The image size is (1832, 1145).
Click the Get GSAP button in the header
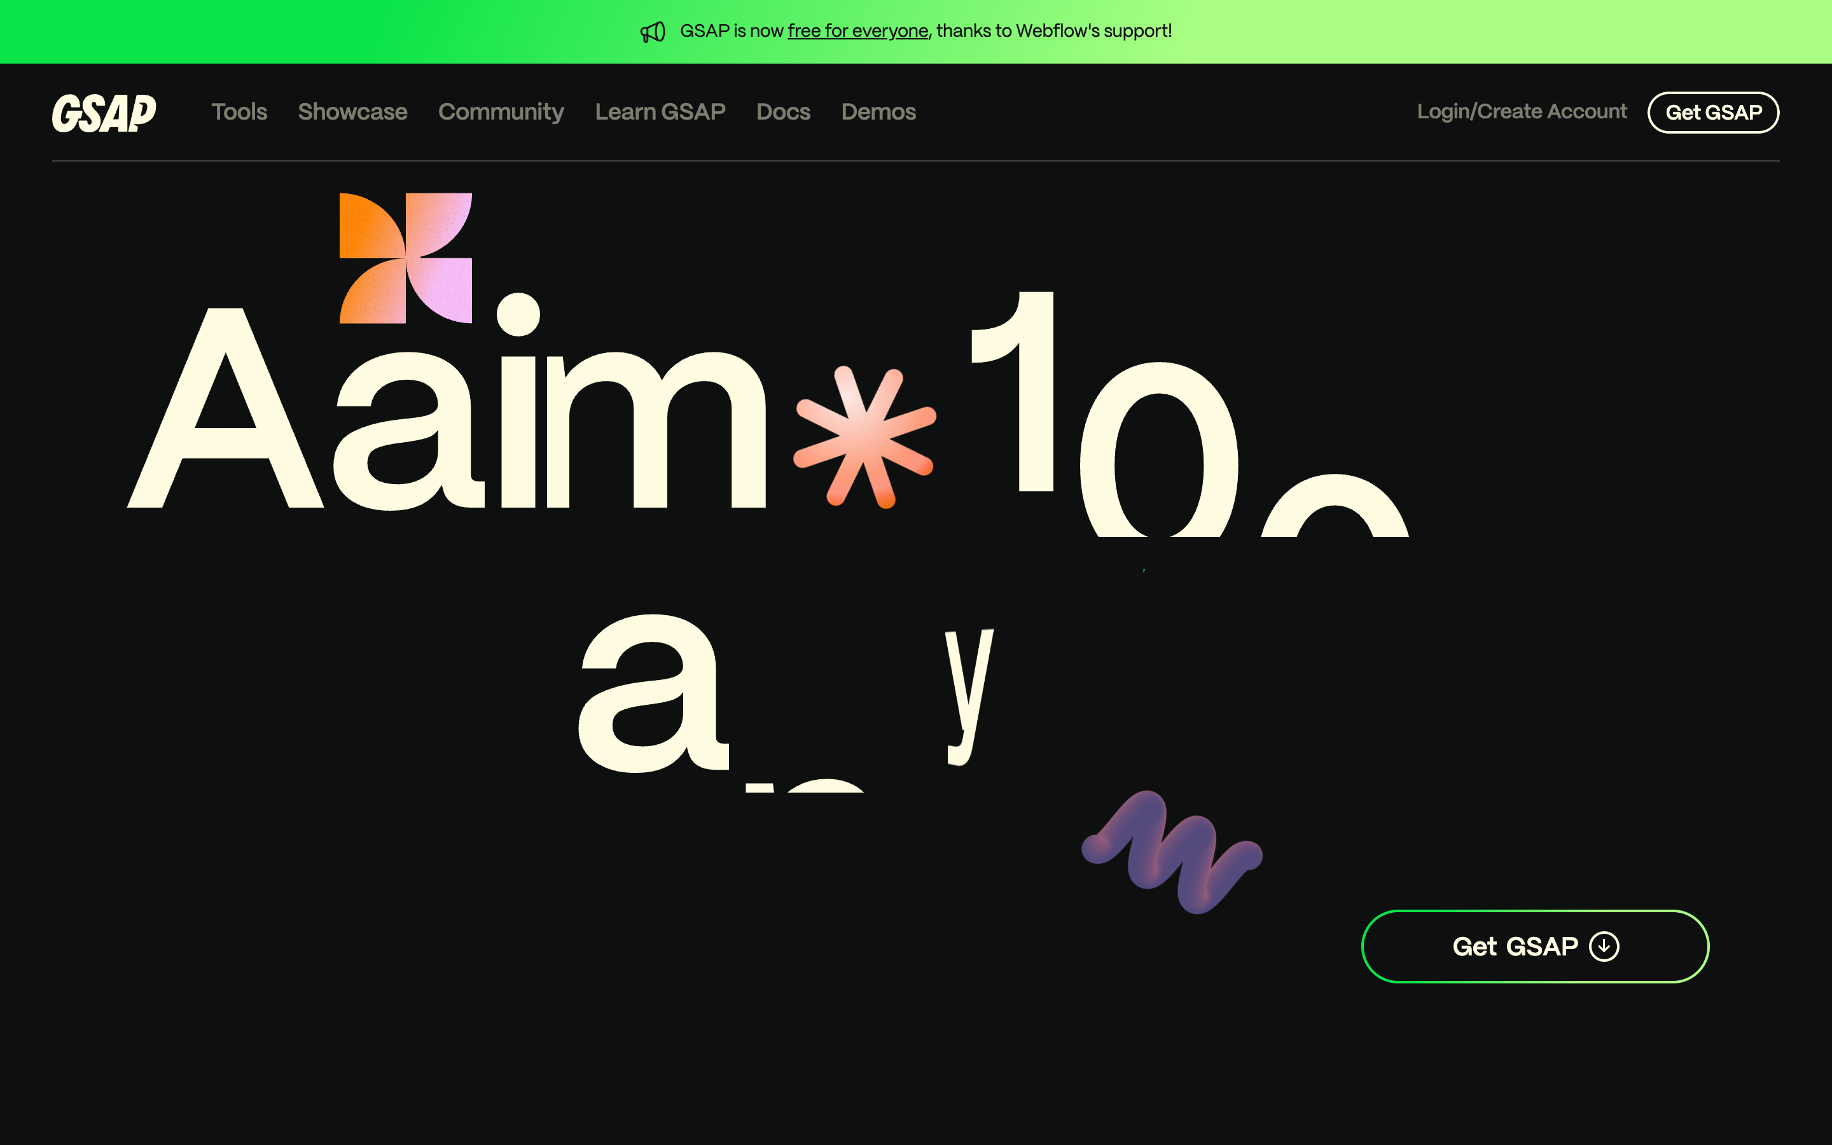(1713, 112)
